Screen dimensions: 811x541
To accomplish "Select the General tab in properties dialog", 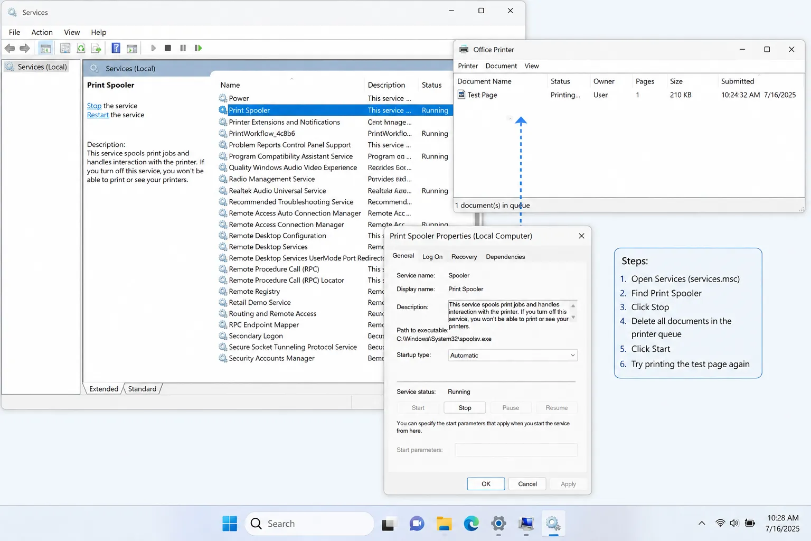I will [x=403, y=256].
